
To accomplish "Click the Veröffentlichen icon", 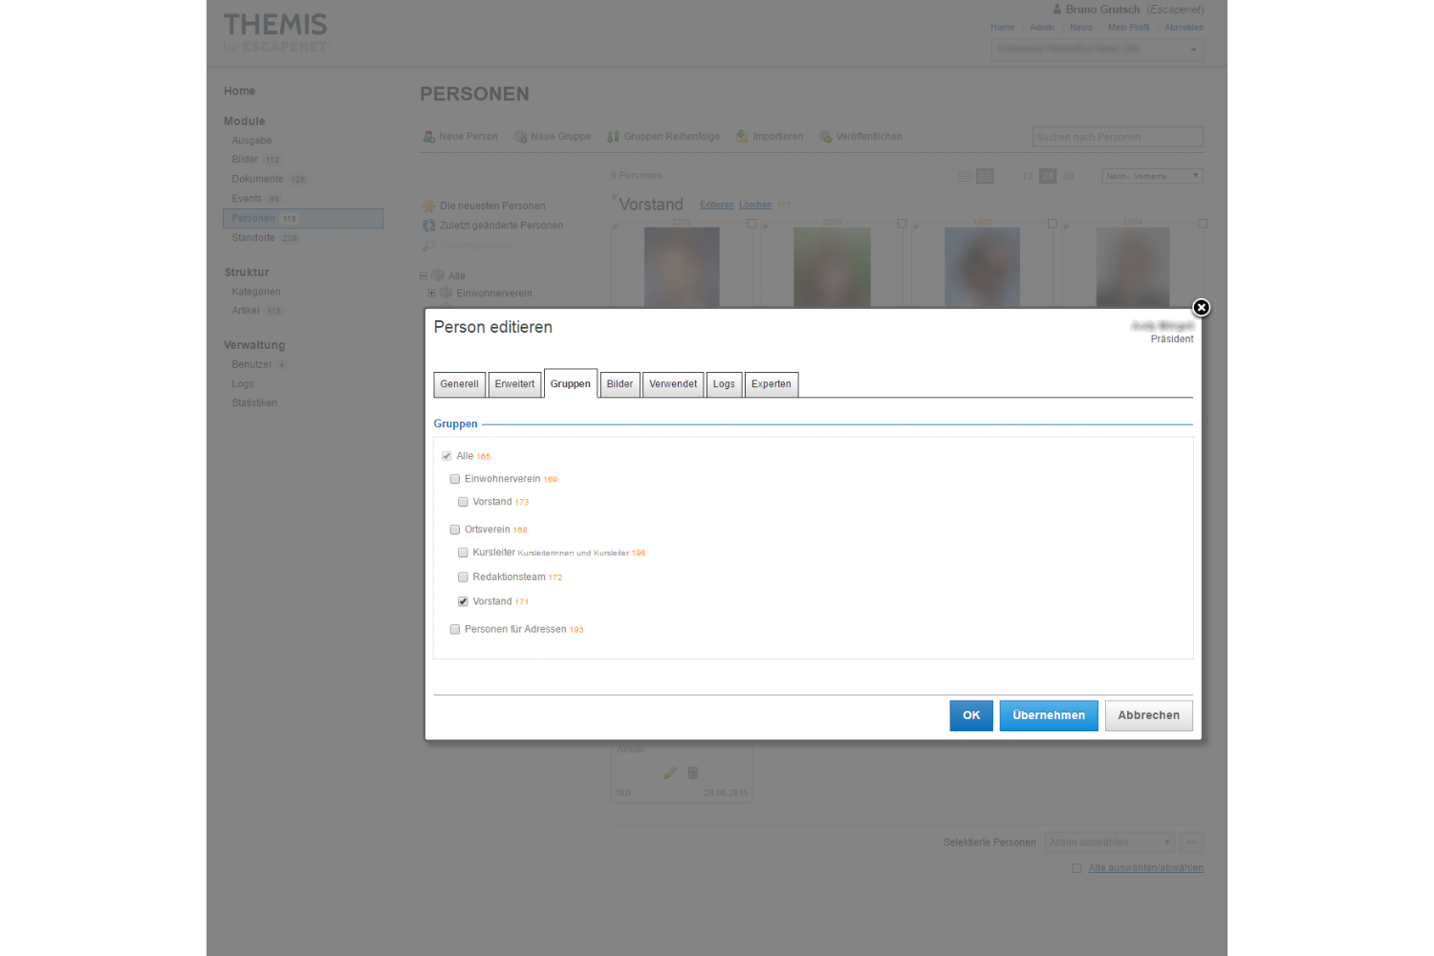I will [826, 137].
